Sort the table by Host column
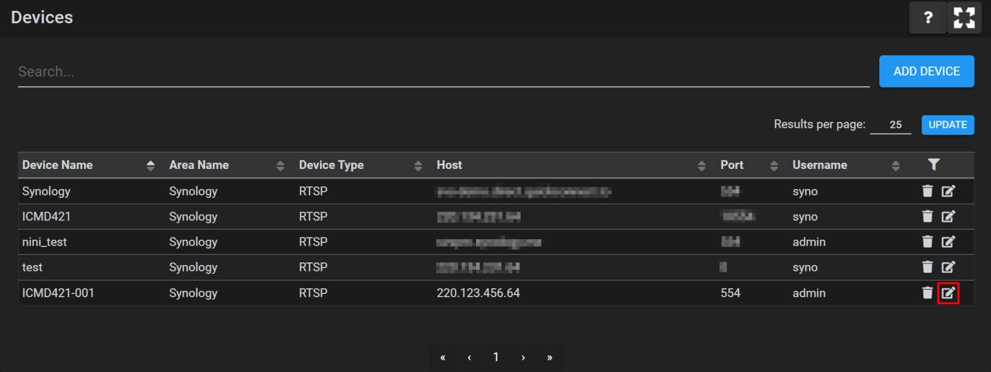Screen dimensions: 991x372 702,166
